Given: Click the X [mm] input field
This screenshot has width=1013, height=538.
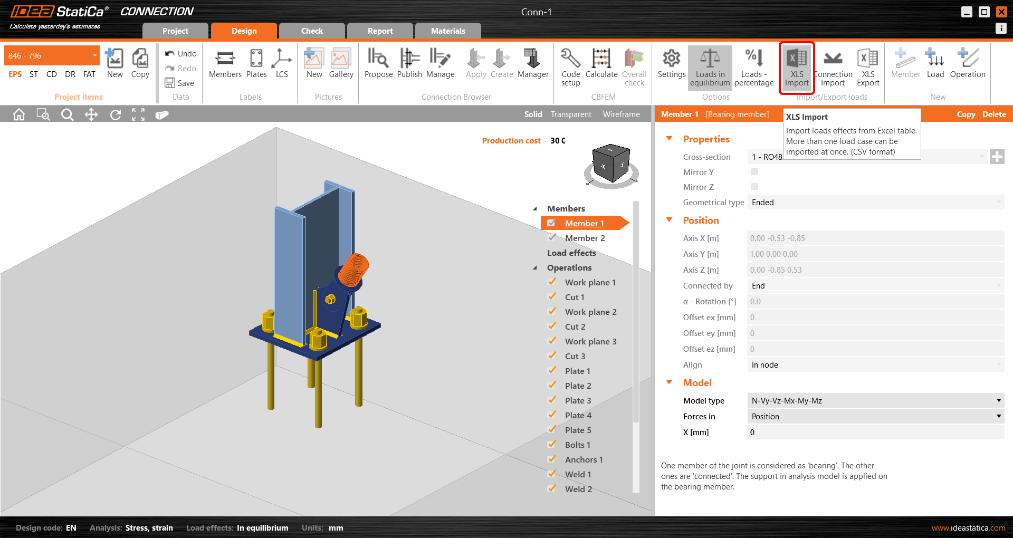Looking at the screenshot, I should click(875, 433).
